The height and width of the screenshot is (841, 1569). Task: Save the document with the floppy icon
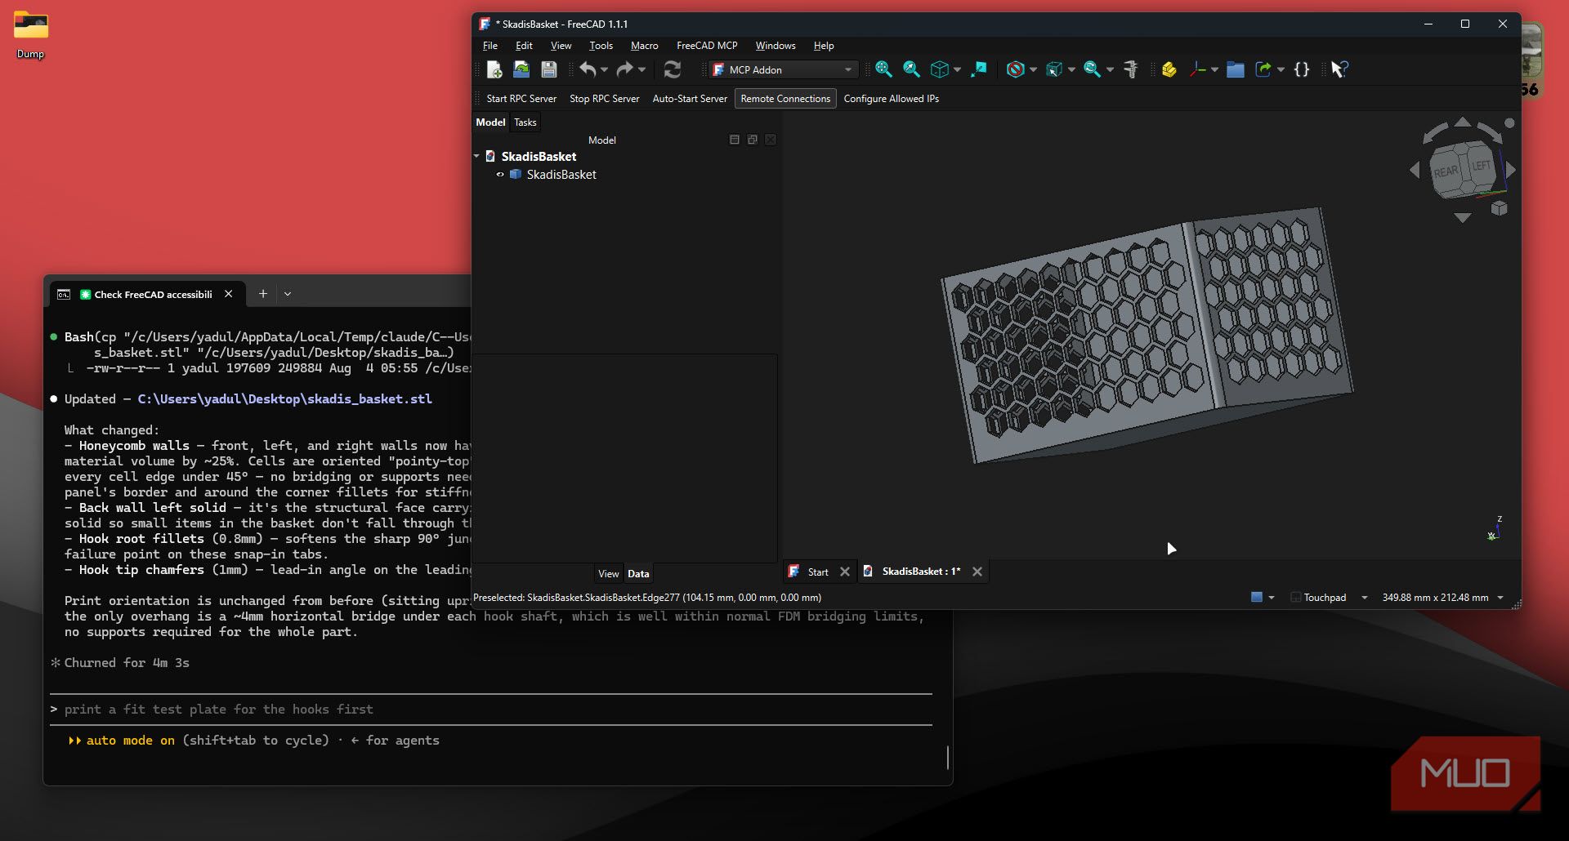coord(549,70)
